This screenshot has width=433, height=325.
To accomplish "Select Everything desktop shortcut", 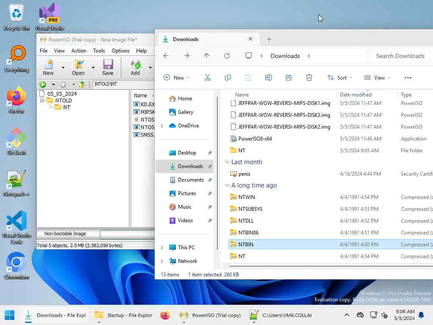I will click(x=16, y=58).
